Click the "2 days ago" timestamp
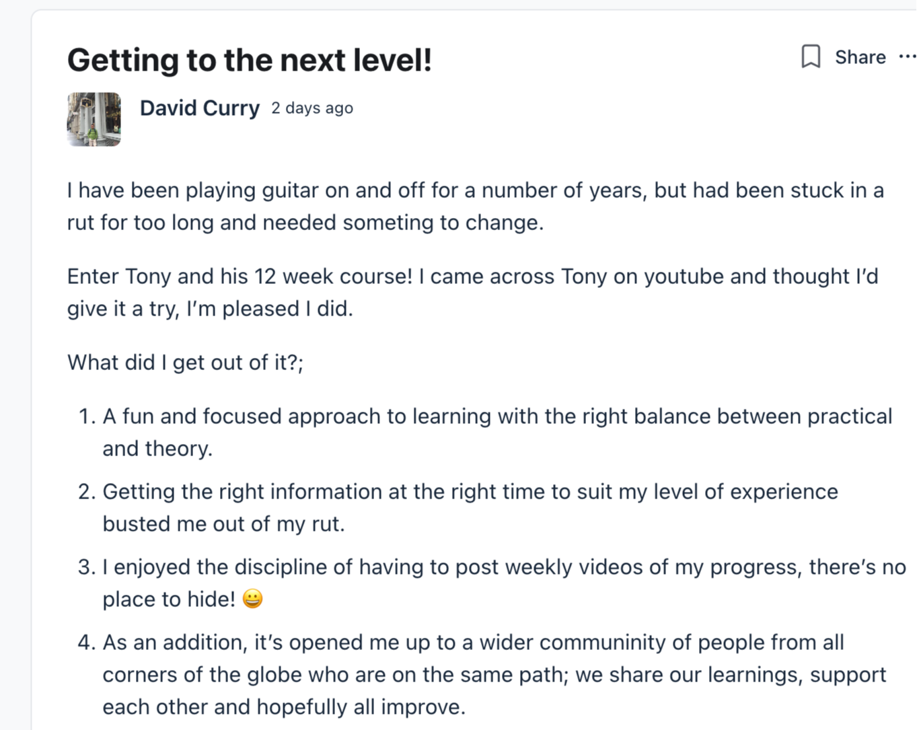The height and width of the screenshot is (730, 917). (x=312, y=108)
